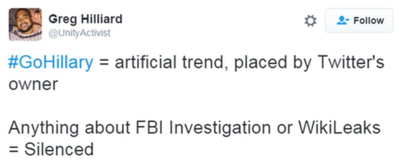Click the equals sign after #GoHillary
This screenshot has width=404, height=165.
coord(103,62)
